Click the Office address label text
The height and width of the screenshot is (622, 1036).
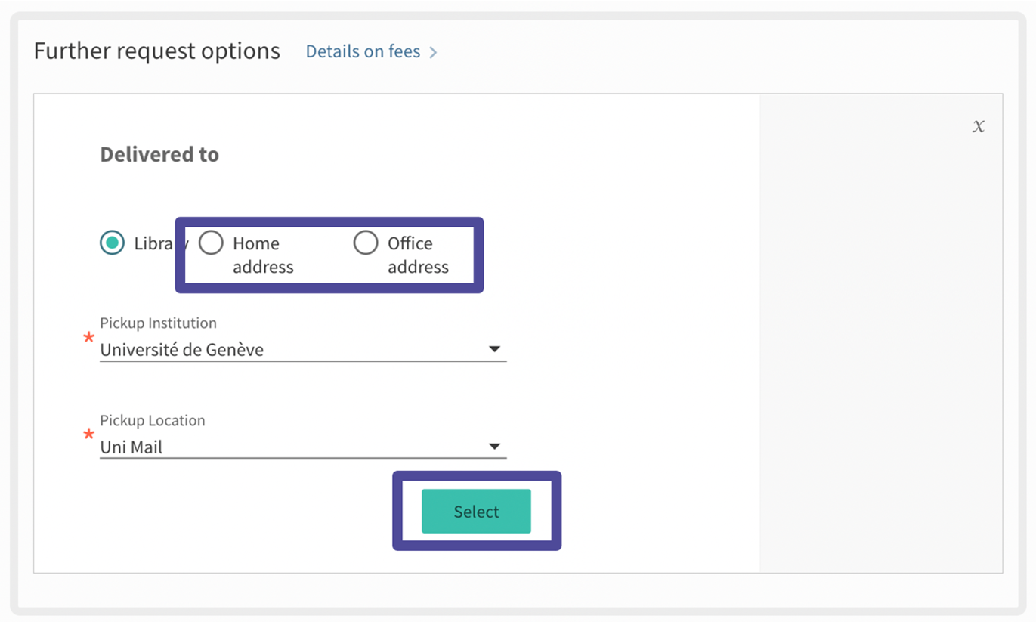click(417, 255)
